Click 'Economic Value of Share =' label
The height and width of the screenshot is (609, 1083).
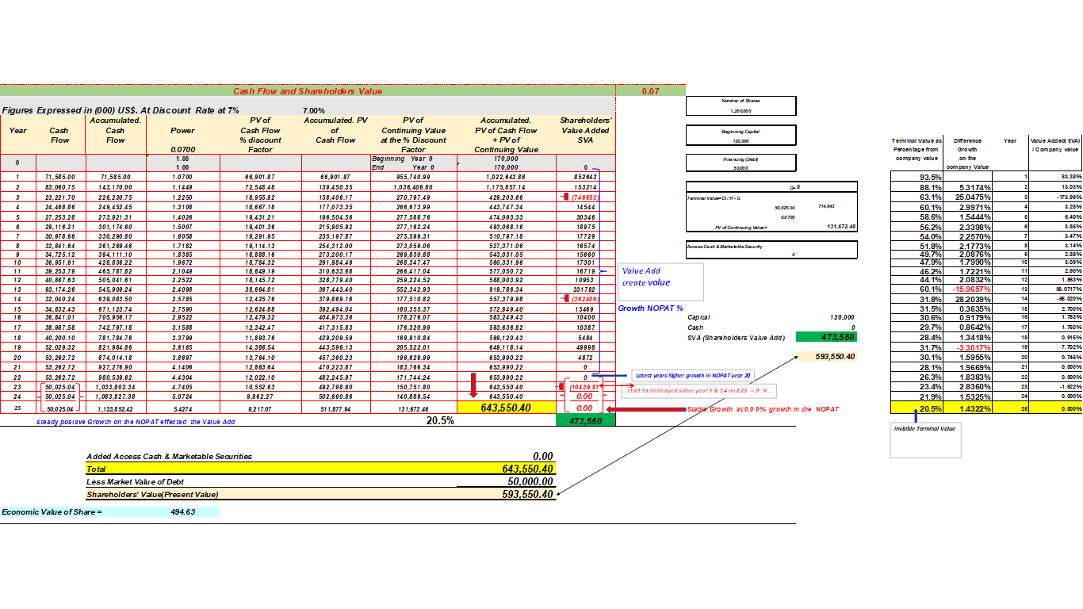click(52, 511)
